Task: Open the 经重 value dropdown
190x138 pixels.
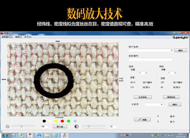Action: tap(143, 73)
